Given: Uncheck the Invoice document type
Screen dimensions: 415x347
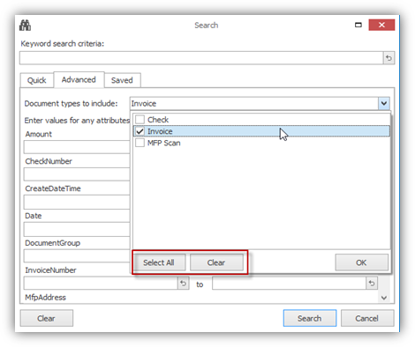Looking at the screenshot, I should coord(140,131).
